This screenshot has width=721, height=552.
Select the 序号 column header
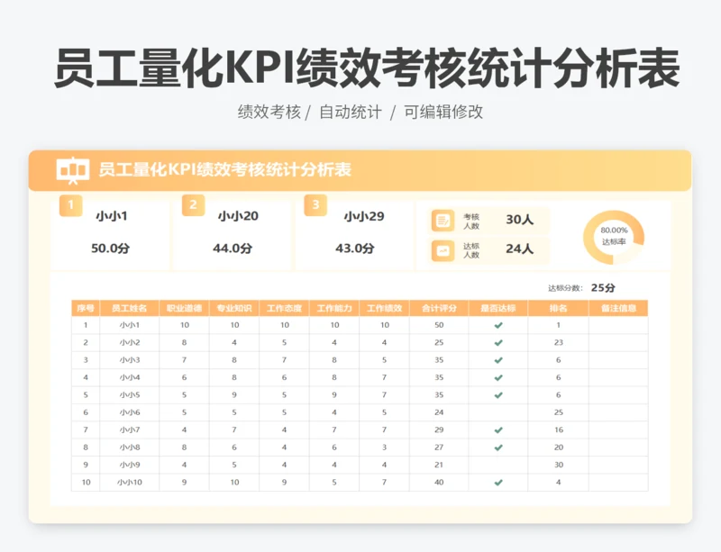coord(86,308)
